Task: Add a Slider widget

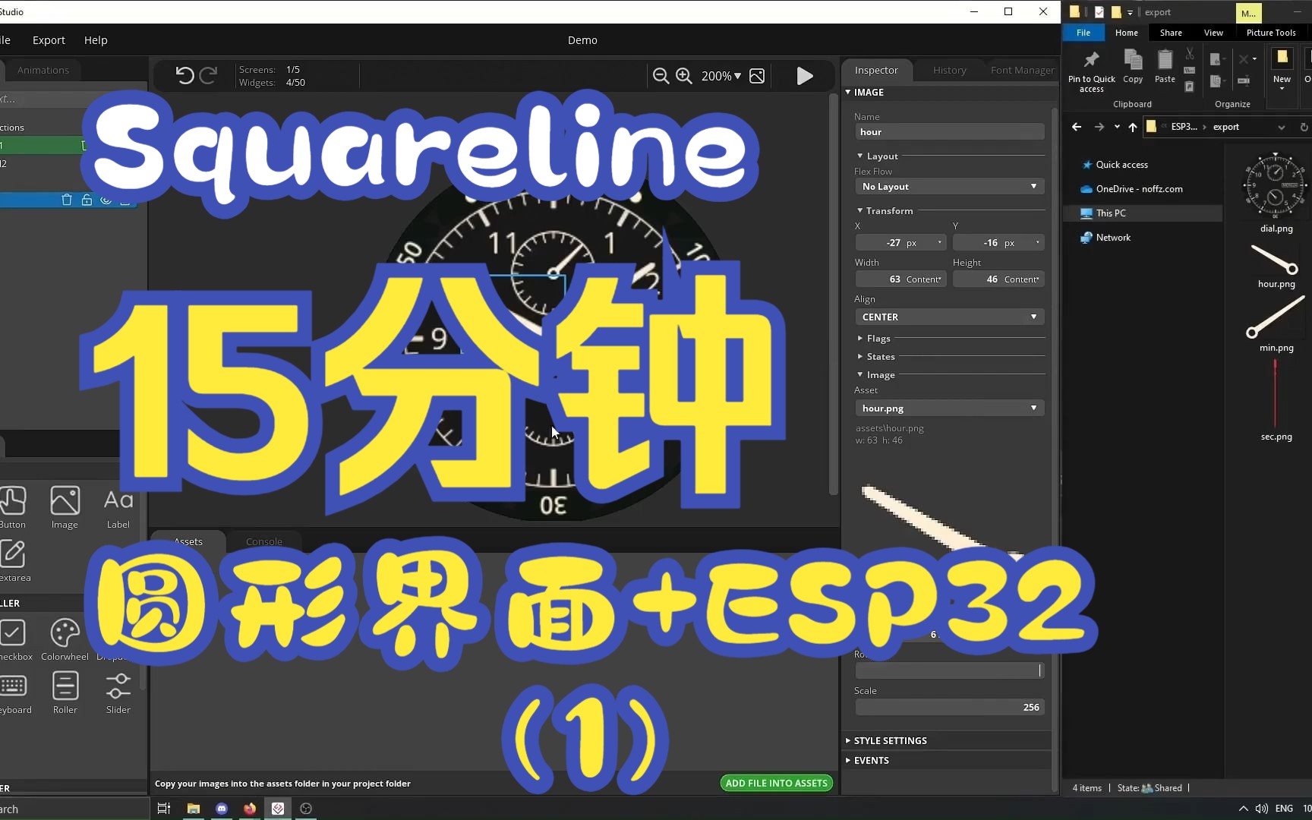Action: [118, 693]
